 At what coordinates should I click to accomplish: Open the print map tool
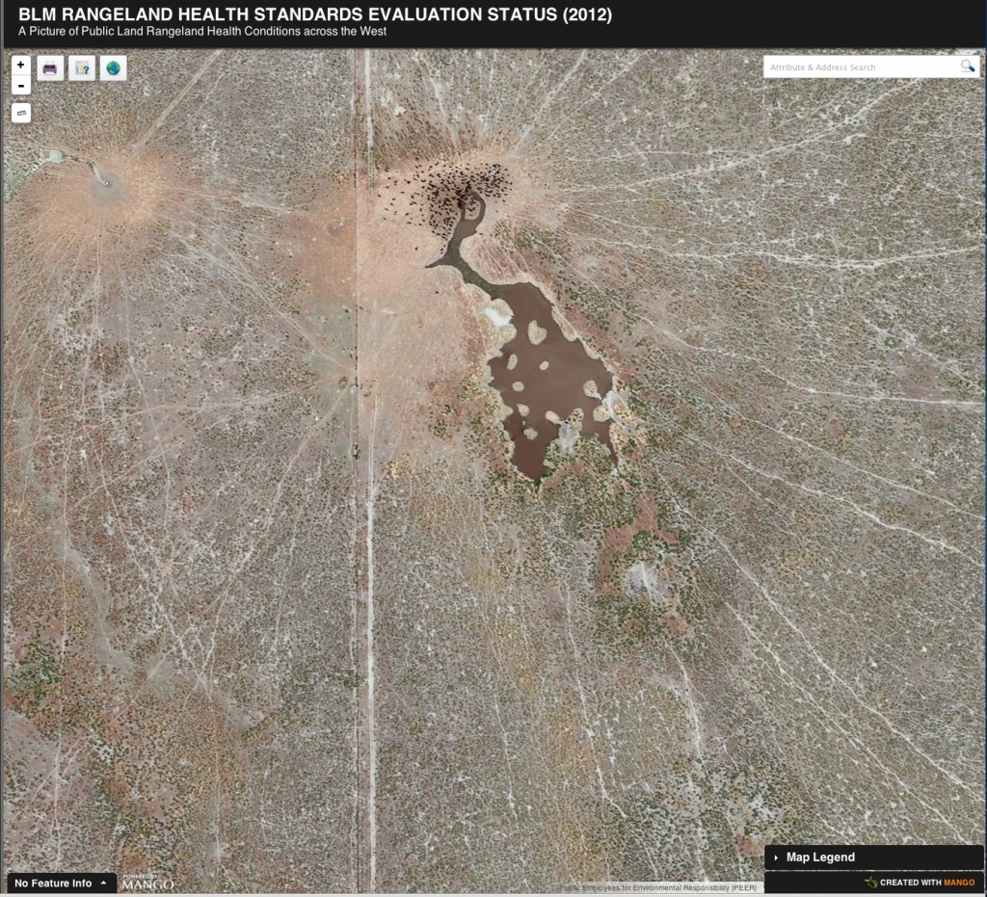click(50, 68)
